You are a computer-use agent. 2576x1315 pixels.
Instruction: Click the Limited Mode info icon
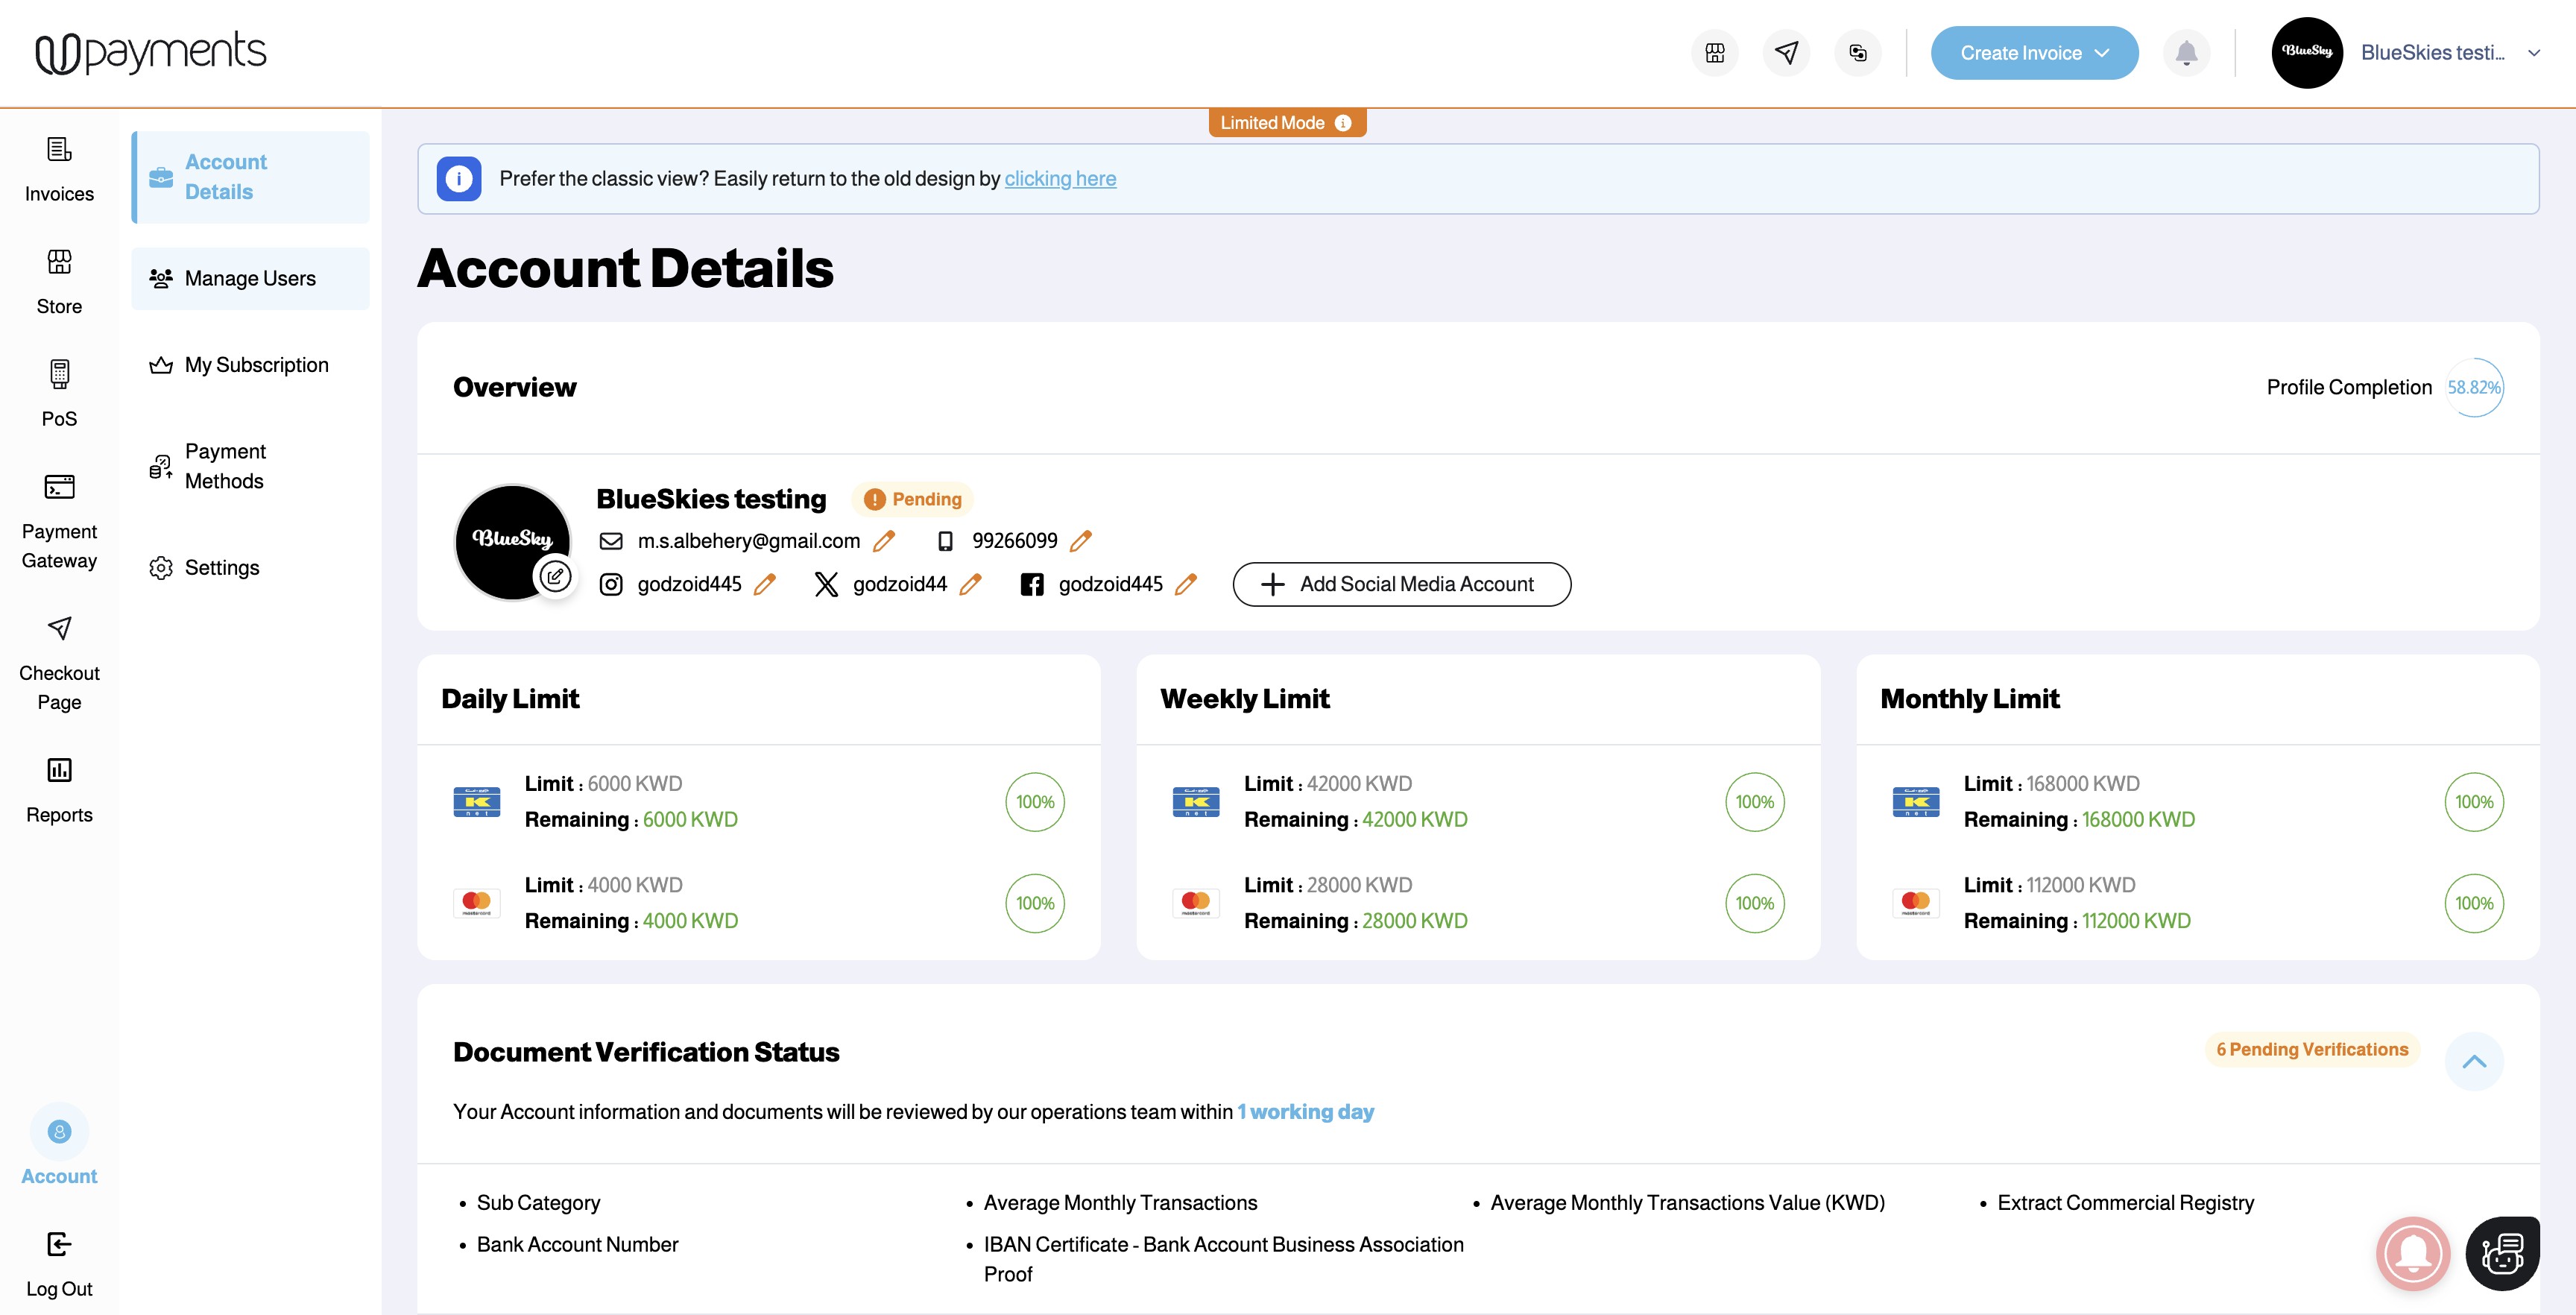(1343, 123)
